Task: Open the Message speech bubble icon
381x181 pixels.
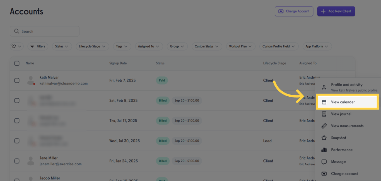Action: (x=324, y=162)
